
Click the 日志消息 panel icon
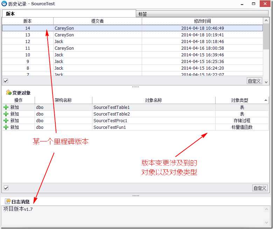pos(8,201)
